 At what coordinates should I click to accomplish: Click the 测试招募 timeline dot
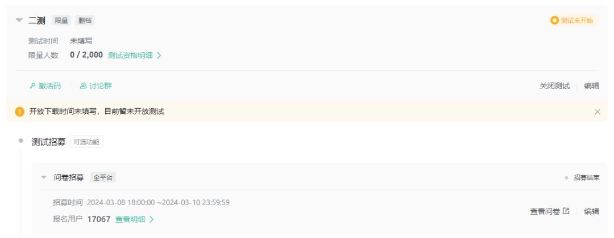(21, 141)
